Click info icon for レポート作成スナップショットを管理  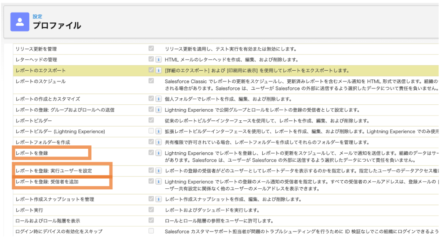click(x=158, y=199)
